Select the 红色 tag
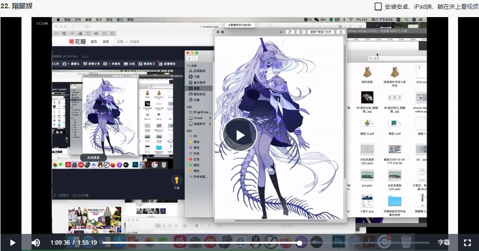 pos(196,159)
